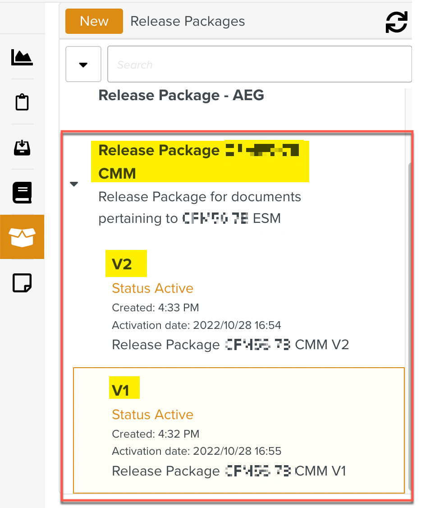Refresh the Release Packages list
430x508 pixels.
(396, 22)
